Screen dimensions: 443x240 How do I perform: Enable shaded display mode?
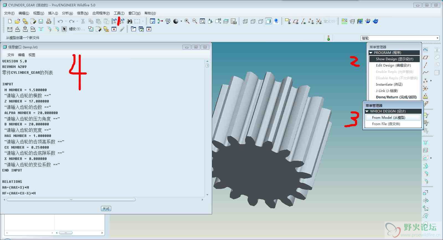point(268,21)
